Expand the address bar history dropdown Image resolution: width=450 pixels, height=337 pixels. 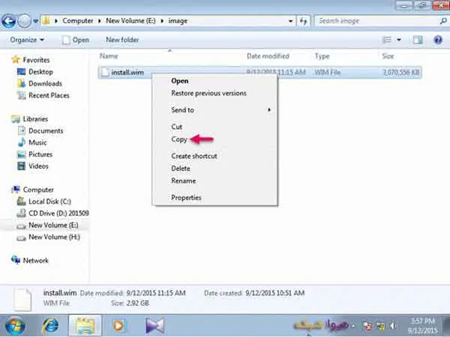[290, 21]
